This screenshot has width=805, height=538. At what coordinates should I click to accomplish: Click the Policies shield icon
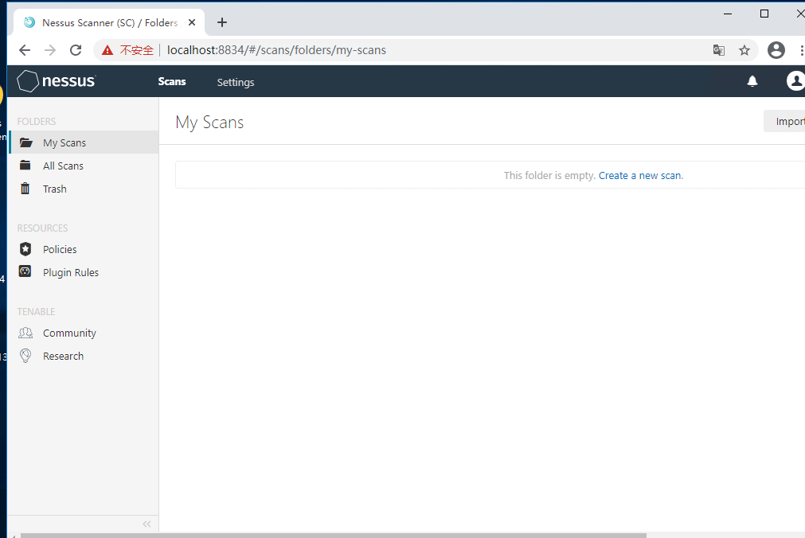(25, 249)
